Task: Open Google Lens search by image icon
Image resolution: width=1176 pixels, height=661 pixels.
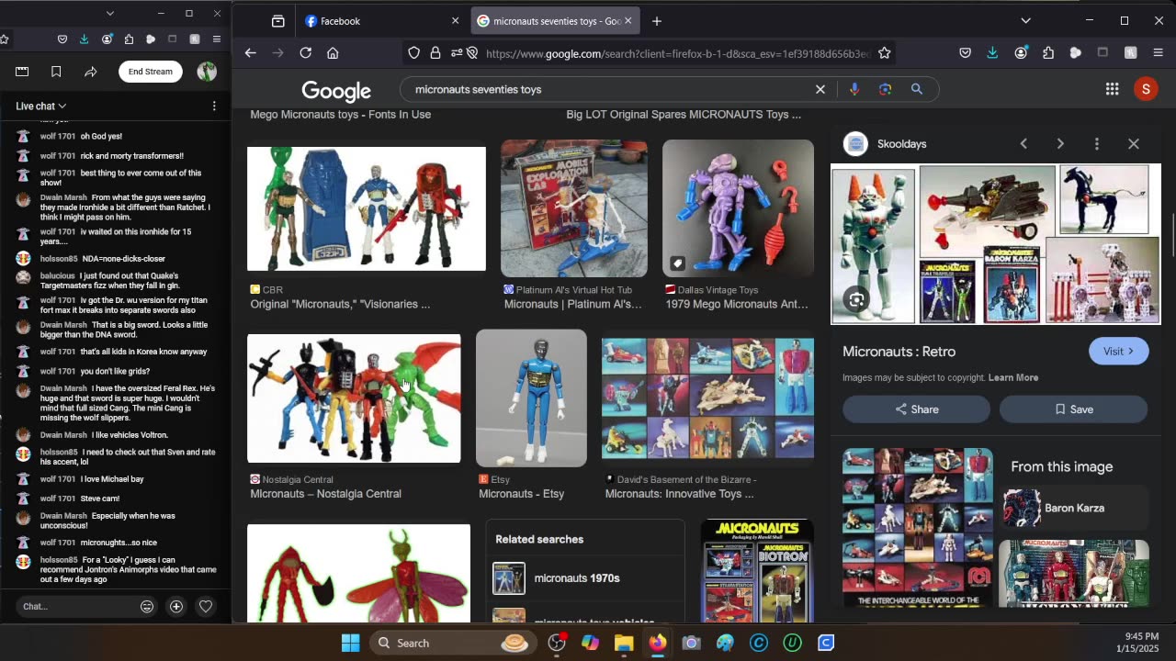Action: click(885, 89)
